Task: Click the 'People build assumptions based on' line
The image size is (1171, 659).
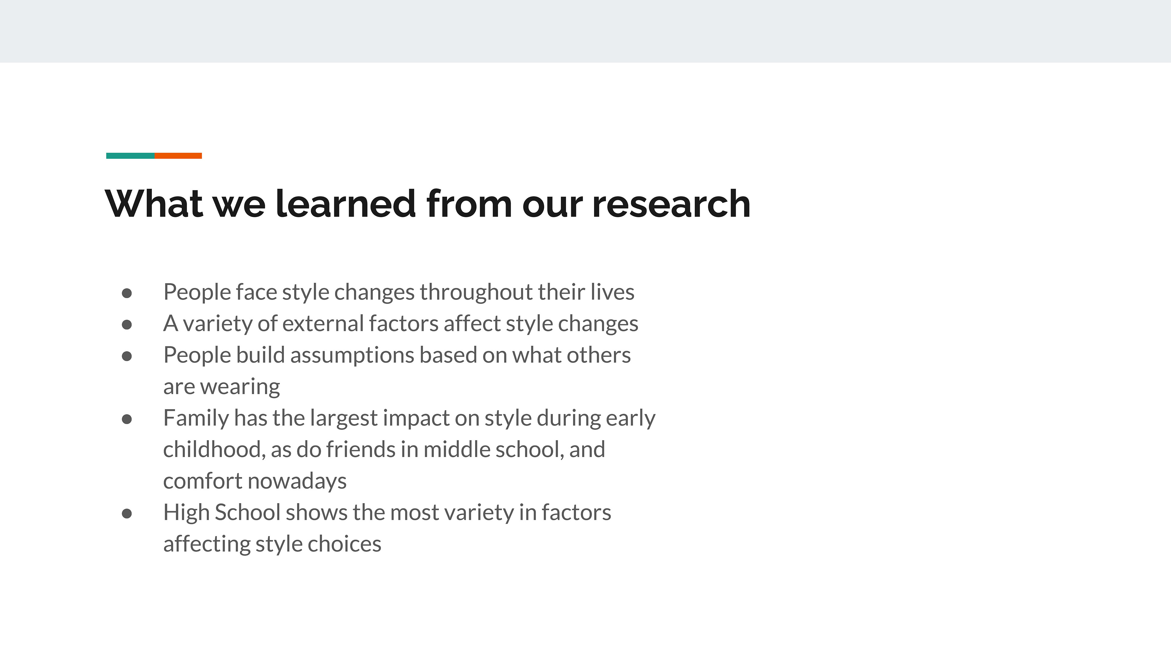Action: [x=397, y=355]
